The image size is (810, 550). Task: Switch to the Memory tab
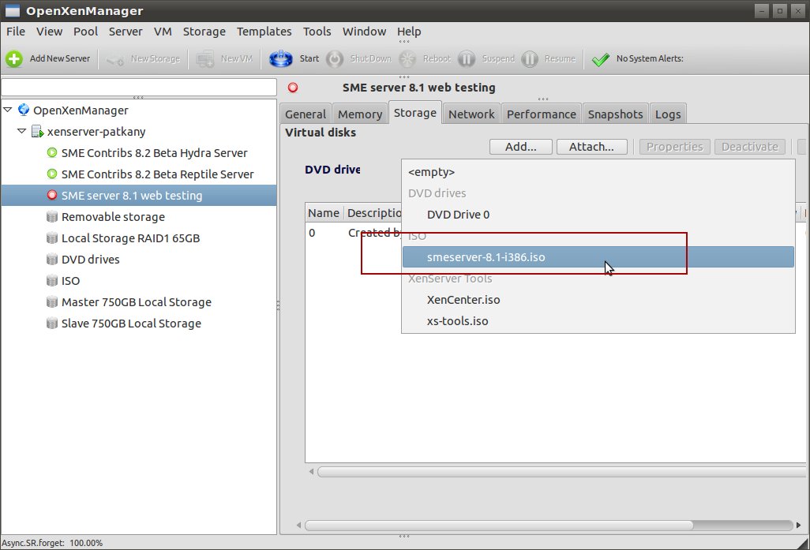click(360, 114)
